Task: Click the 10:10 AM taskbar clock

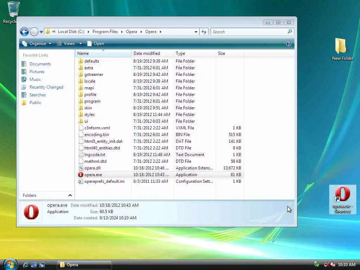Action: point(347,264)
